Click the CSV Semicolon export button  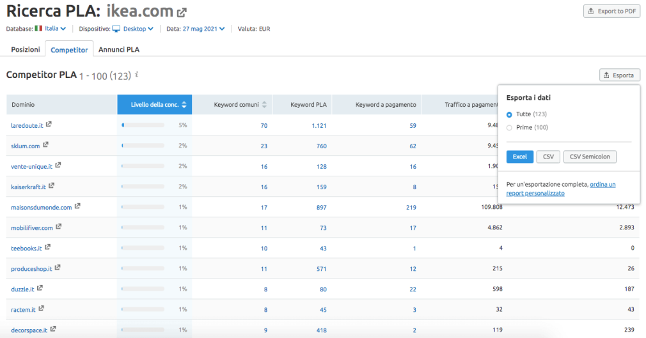[x=589, y=157]
